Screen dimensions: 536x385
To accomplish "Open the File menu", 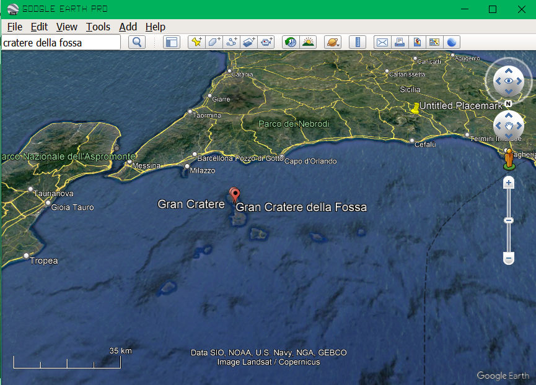I will click(x=14, y=27).
